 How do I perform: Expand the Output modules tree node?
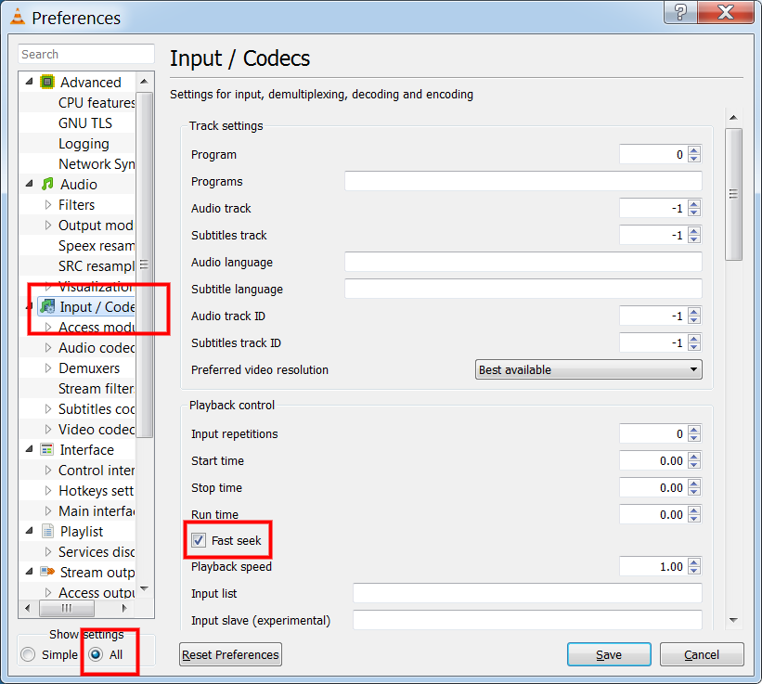coord(47,225)
